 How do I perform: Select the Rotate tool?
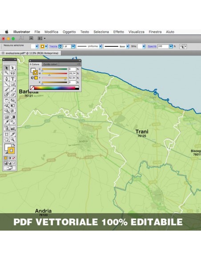(7, 100)
